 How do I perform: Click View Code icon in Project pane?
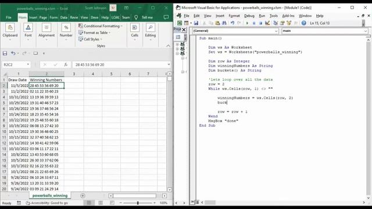pos(178,37)
